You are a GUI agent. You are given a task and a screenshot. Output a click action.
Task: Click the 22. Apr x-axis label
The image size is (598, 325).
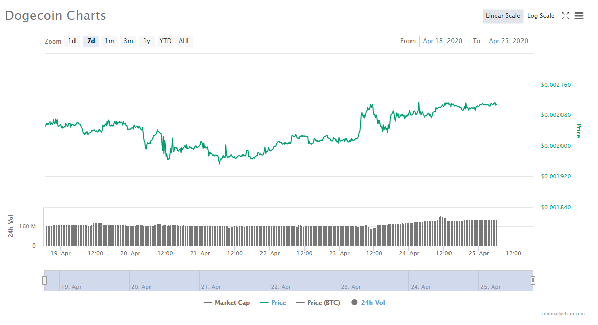click(x=270, y=254)
